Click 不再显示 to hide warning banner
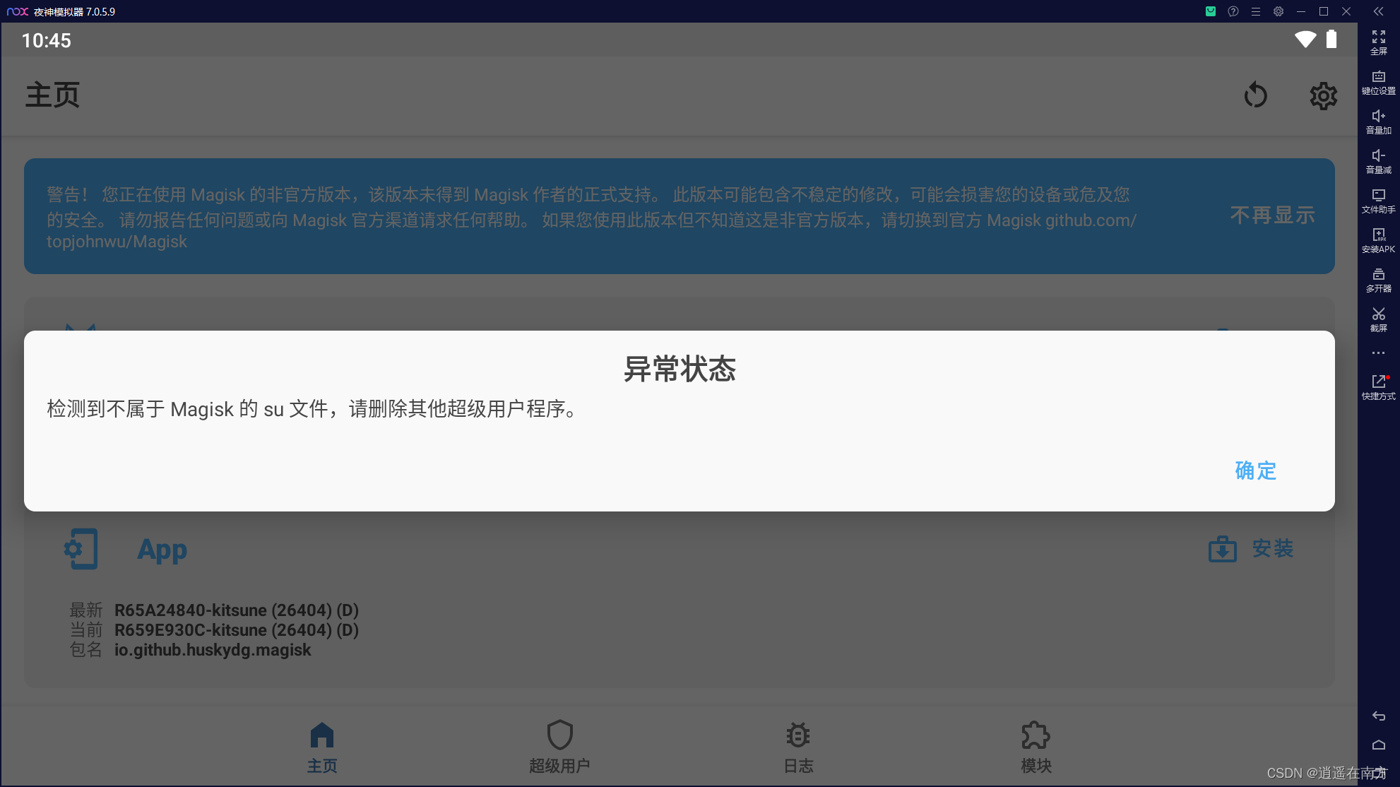 (x=1271, y=215)
